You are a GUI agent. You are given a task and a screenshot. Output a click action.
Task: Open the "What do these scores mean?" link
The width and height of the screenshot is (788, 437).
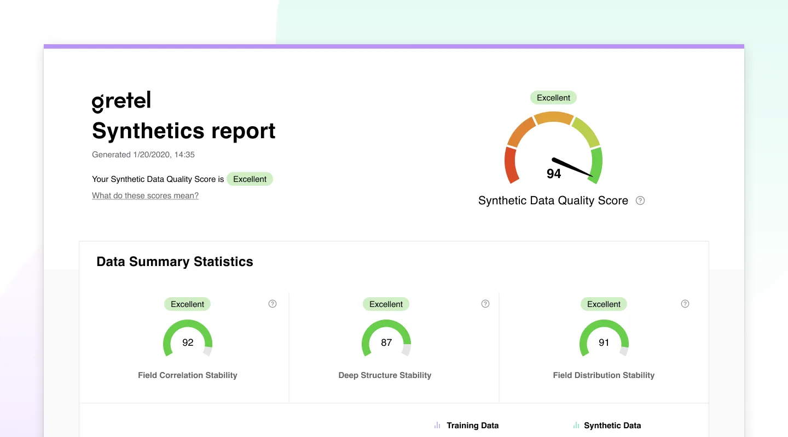145,196
